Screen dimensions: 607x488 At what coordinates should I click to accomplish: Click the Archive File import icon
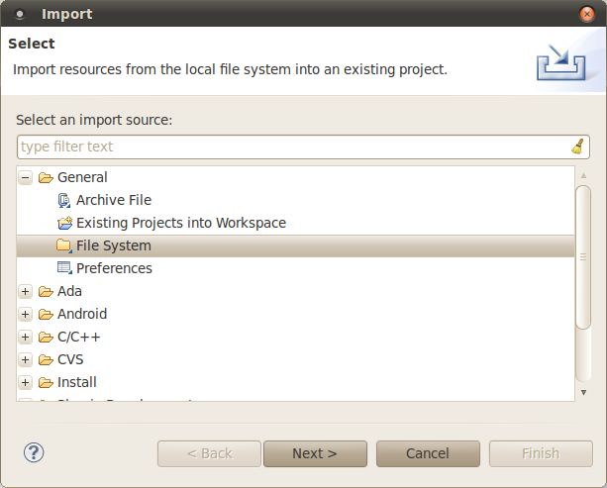coord(64,201)
